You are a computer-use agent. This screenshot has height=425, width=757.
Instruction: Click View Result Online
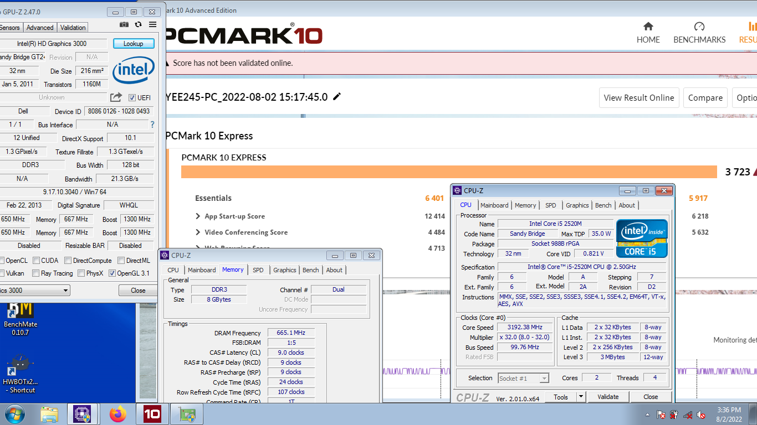(639, 98)
